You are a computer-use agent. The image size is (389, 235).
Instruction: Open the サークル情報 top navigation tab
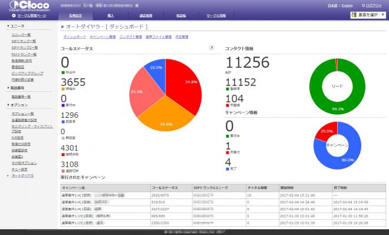coord(216,16)
